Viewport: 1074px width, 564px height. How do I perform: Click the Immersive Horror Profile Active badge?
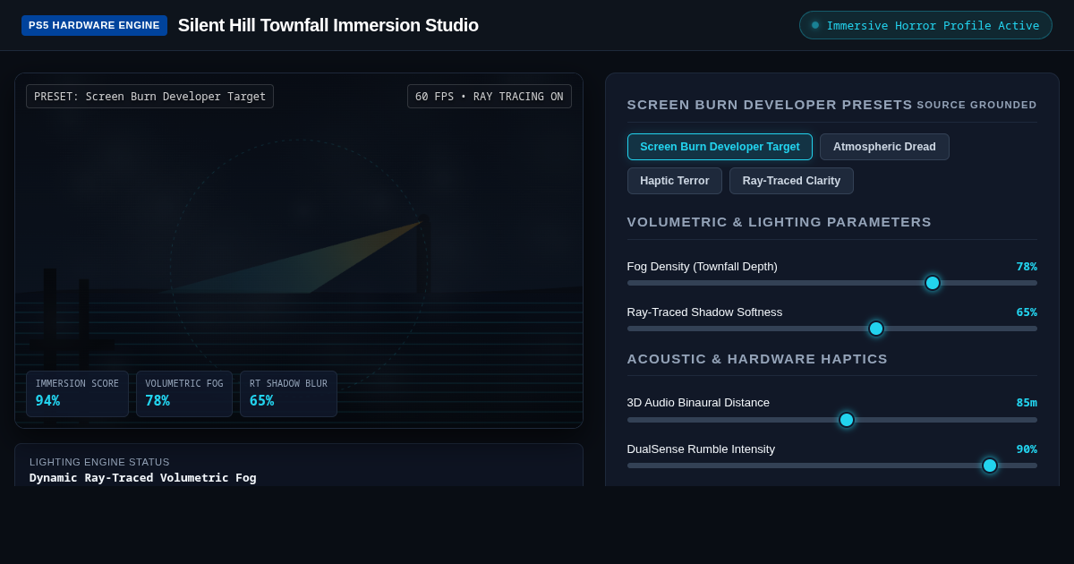pos(925,25)
